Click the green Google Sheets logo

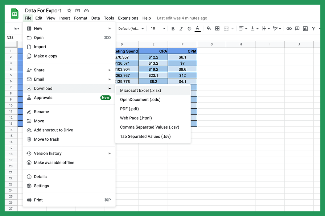(x=14, y=14)
